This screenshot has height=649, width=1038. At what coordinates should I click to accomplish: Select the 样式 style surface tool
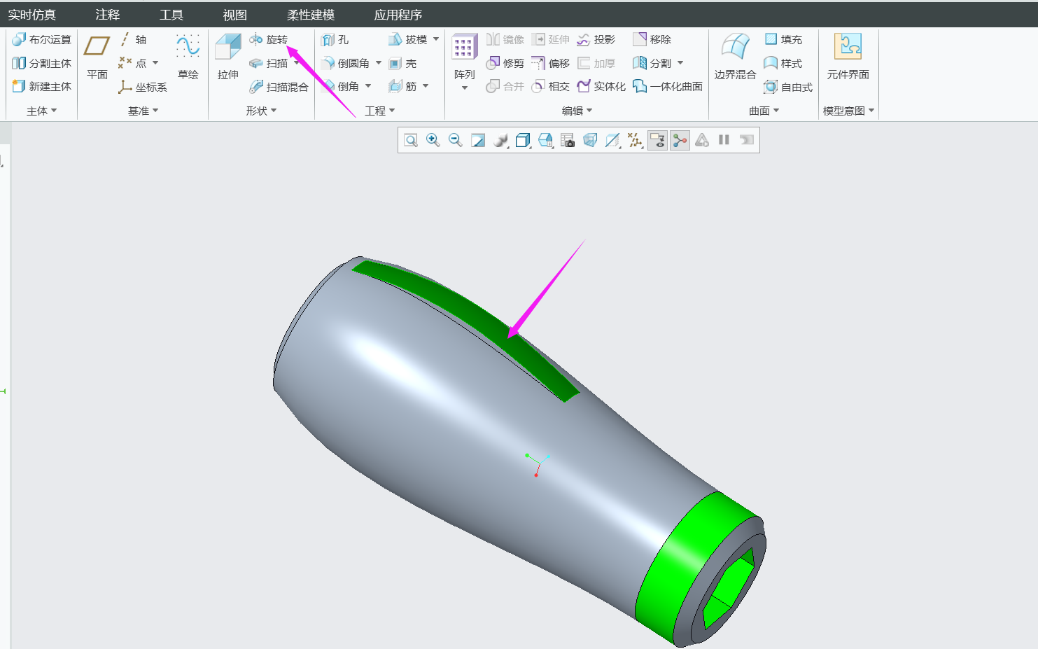[x=783, y=64]
